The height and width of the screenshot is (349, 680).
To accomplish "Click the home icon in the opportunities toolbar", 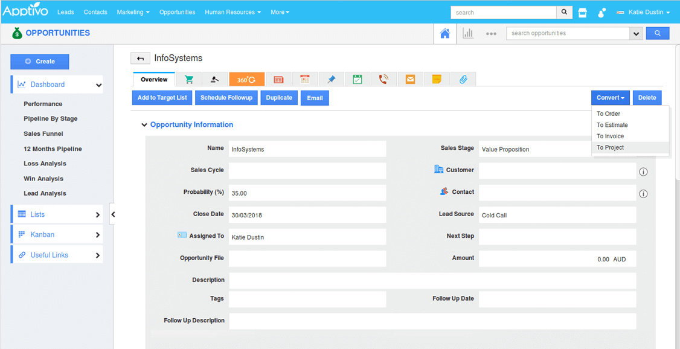I will click(444, 33).
